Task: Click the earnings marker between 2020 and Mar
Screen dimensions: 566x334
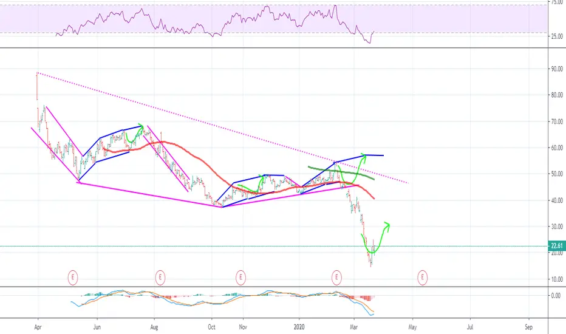Action: coord(336,278)
